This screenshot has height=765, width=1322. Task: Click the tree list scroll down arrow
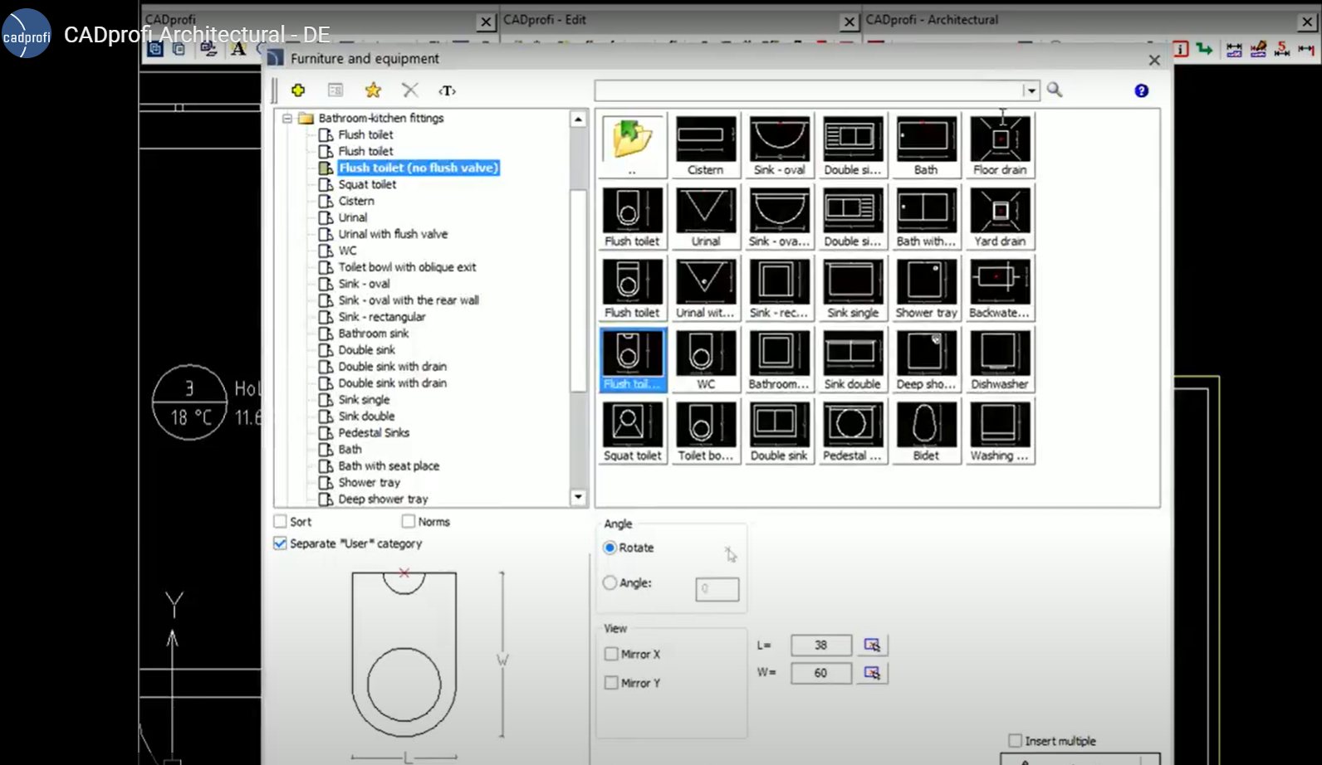pos(578,497)
